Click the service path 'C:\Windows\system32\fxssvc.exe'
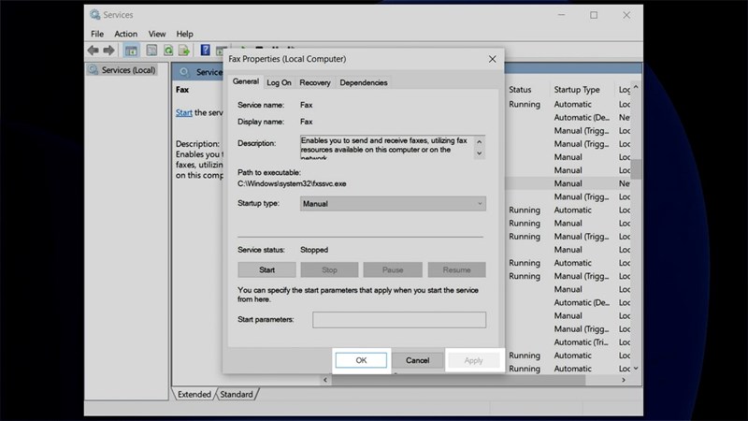The width and height of the screenshot is (748, 421). [x=292, y=183]
